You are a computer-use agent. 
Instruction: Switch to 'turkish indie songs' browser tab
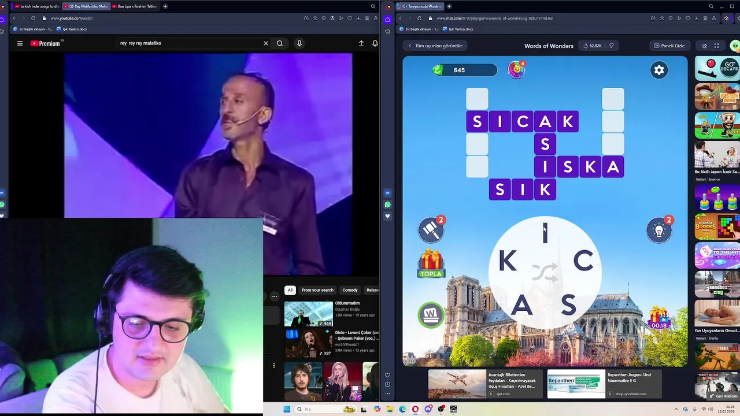[x=37, y=6]
